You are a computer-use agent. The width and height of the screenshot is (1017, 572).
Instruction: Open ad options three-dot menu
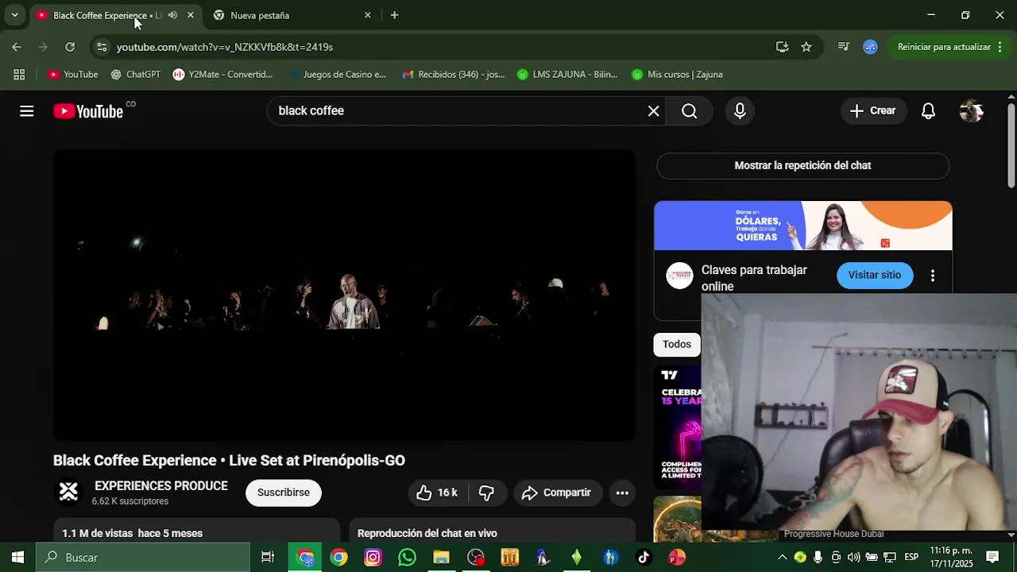pyautogui.click(x=933, y=276)
